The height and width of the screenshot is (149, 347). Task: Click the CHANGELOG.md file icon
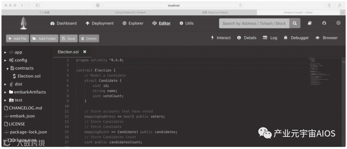pyautogui.click(x=6, y=108)
